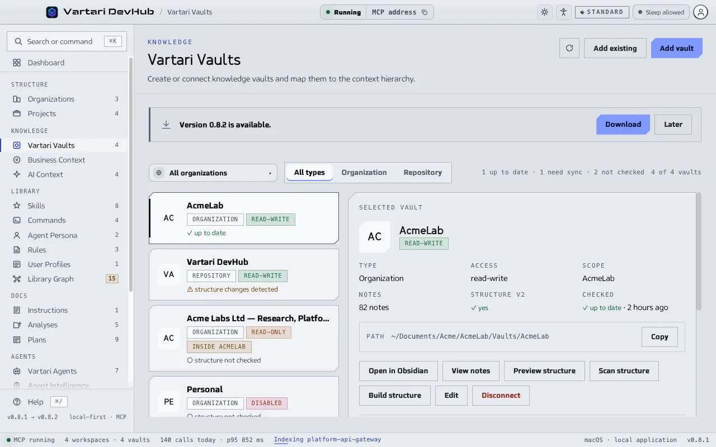
Task: Open Analyses in the sidebar
Action: coord(64,325)
